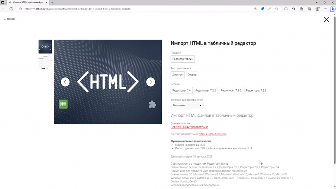Select the Десктоп application type
The width and height of the screenshot is (336, 189).
point(178,75)
